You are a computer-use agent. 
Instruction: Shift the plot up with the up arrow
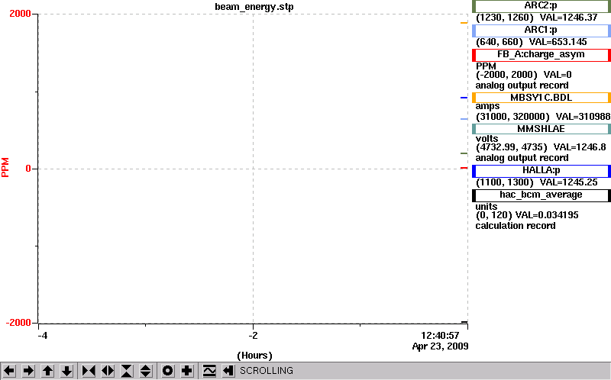coord(47,371)
